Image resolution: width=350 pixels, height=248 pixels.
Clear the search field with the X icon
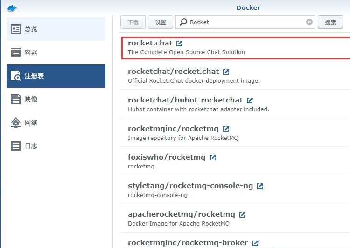[309, 22]
